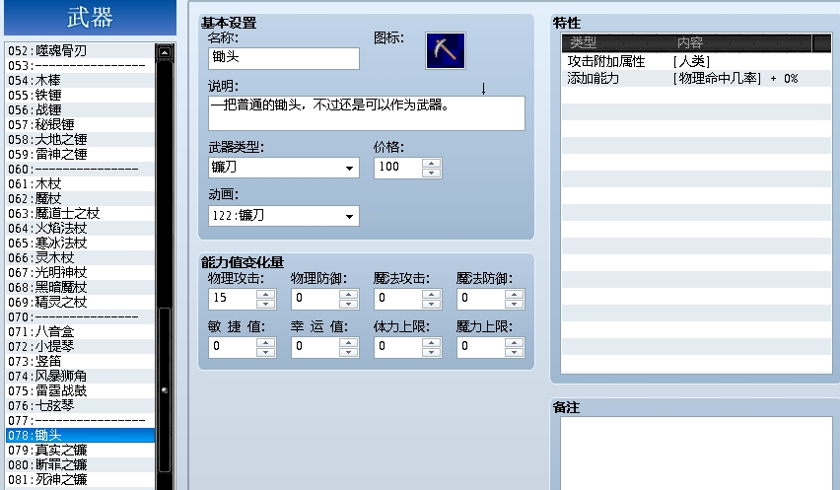Select weapon 073:竖笛
This screenshot has height=490, width=840.
point(81,362)
